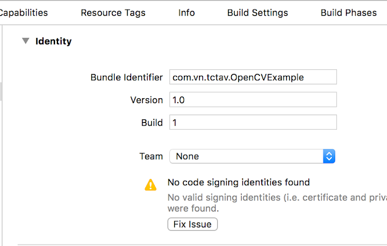Show the Build Phases tab
This screenshot has width=387, height=246.
[348, 13]
